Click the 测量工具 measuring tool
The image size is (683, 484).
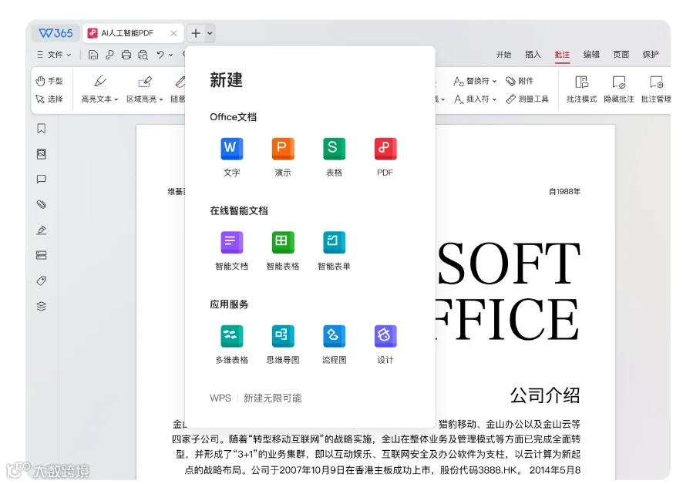[x=527, y=99]
